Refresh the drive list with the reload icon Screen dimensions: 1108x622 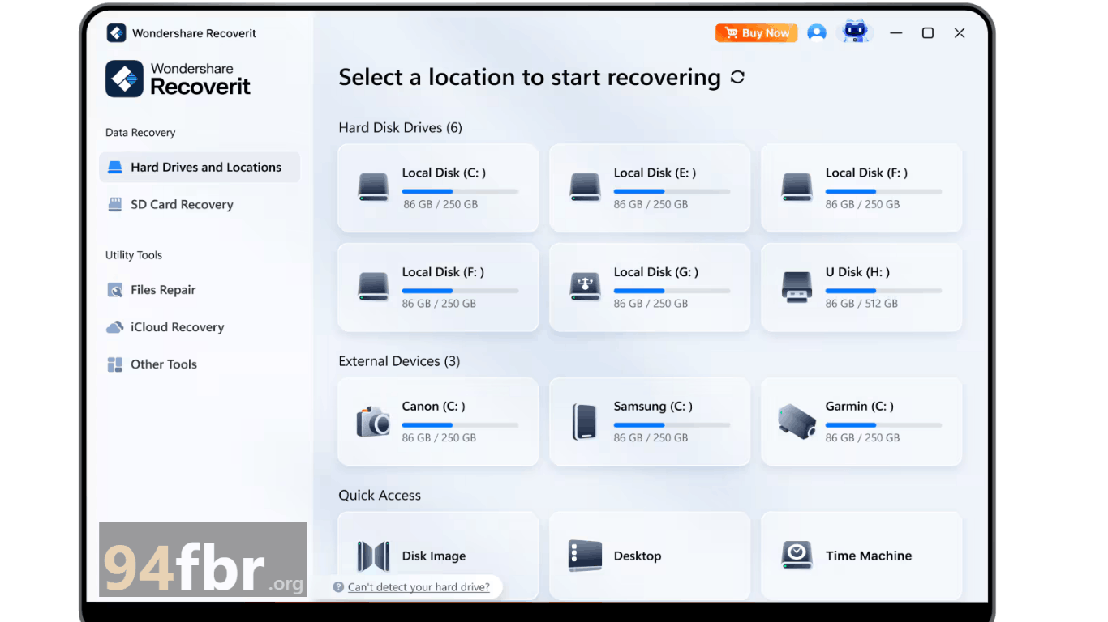(x=737, y=77)
